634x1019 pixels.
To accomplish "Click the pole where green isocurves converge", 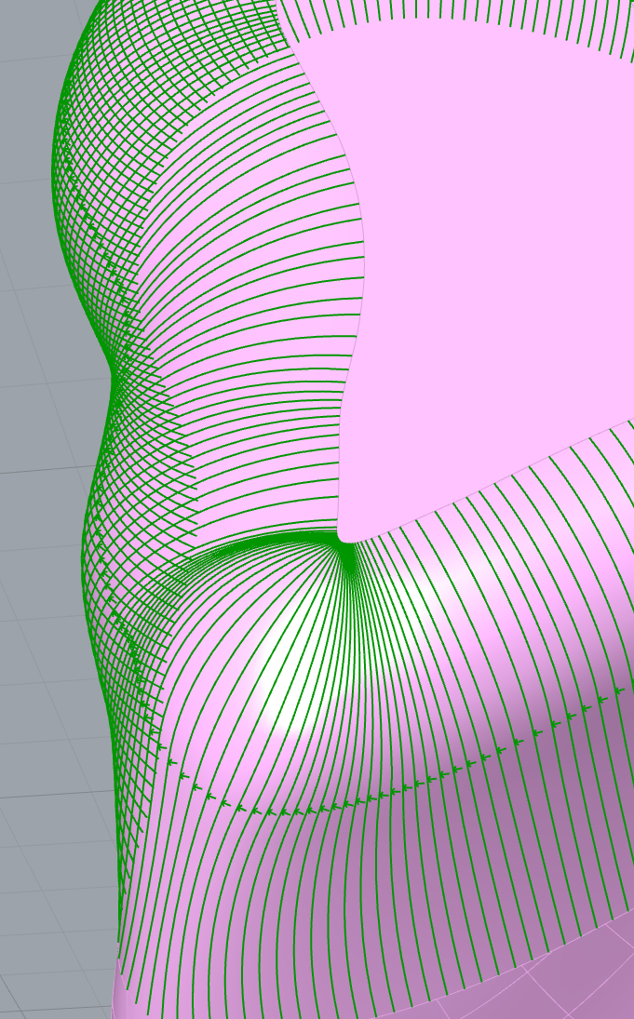I will [348, 549].
